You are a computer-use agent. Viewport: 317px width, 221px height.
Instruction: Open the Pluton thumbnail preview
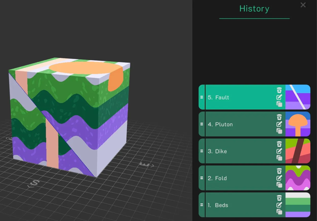tap(298, 124)
